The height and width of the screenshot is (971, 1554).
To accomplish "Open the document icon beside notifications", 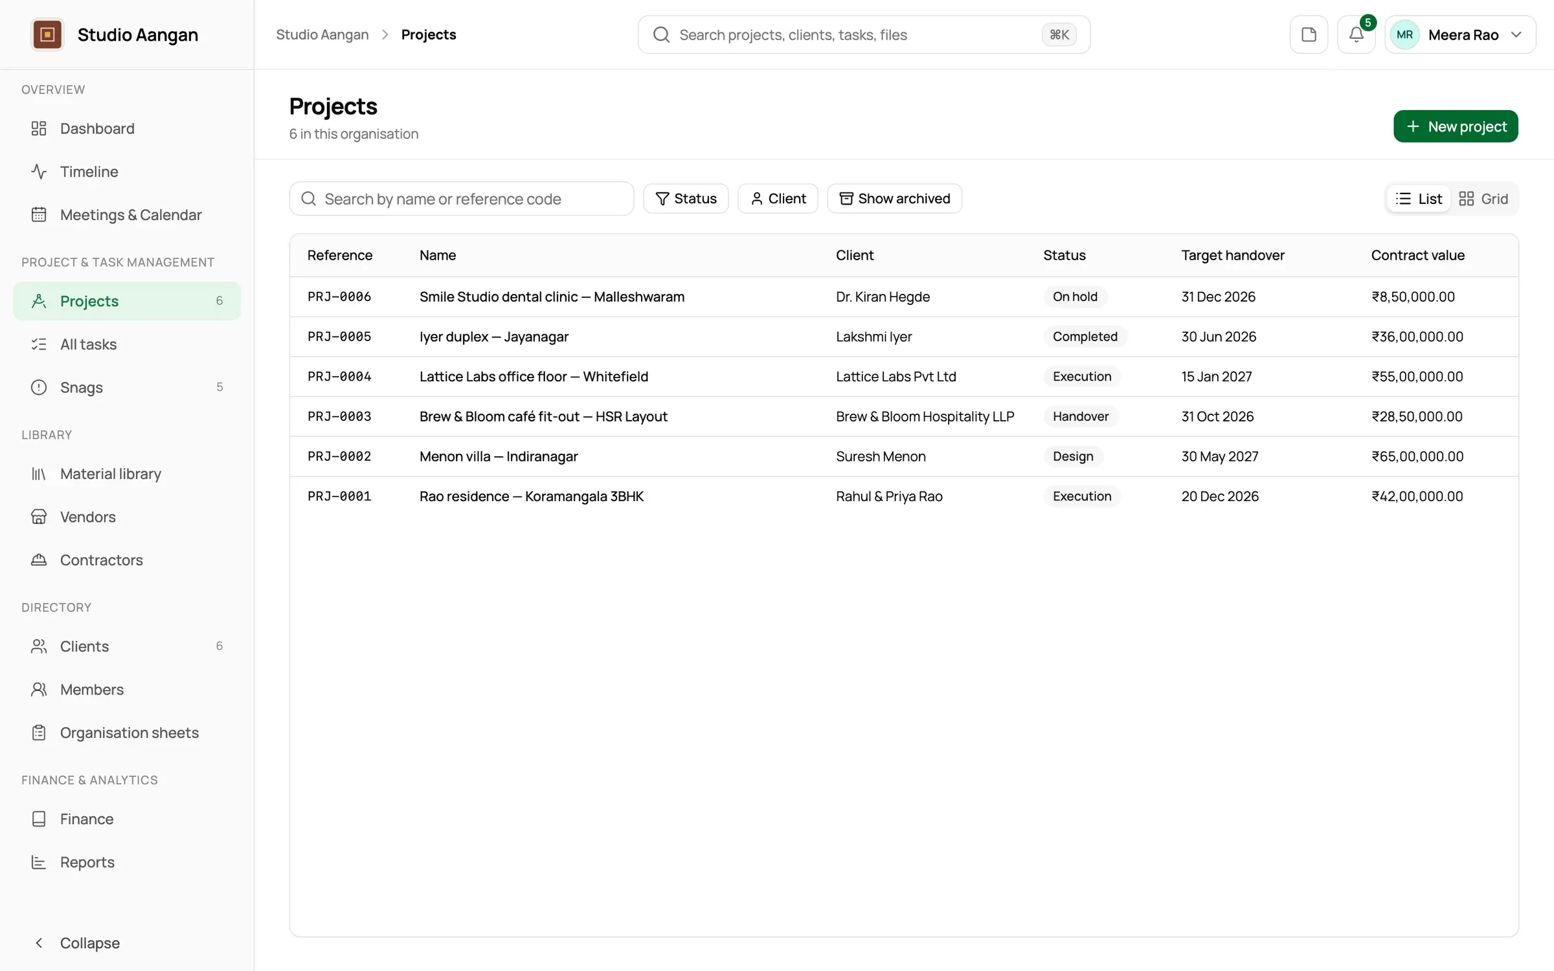I will (1309, 34).
